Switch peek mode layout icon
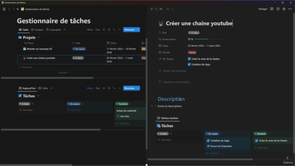 [x=160, y=9]
